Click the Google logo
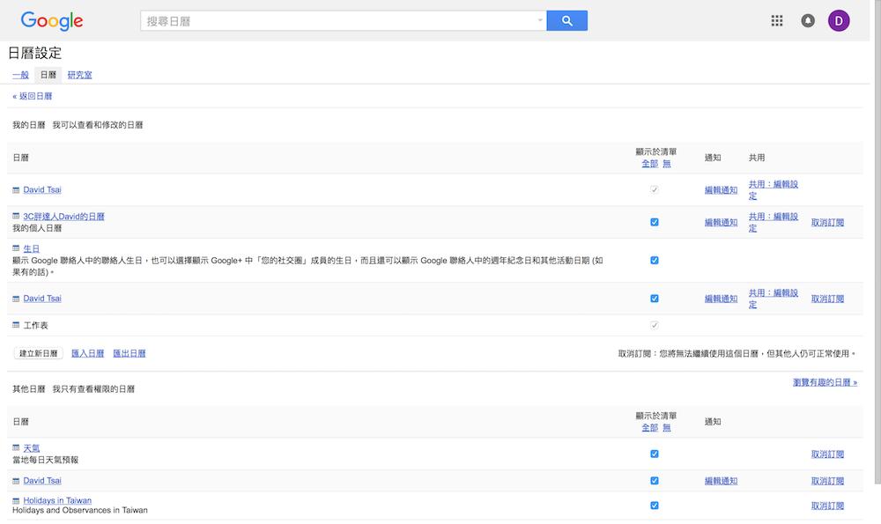The image size is (881, 524). coord(50,20)
